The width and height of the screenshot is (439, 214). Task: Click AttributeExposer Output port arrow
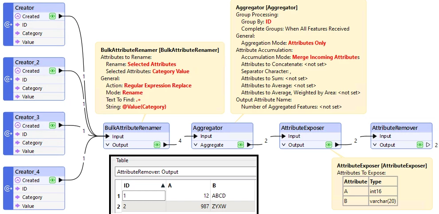(x=337, y=145)
